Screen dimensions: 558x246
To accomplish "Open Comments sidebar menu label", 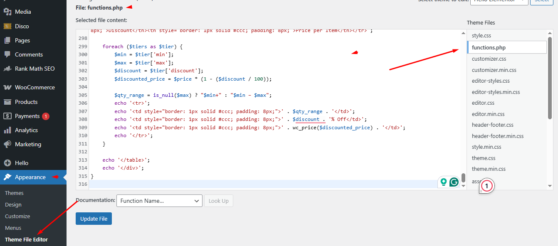I will coord(29,54).
